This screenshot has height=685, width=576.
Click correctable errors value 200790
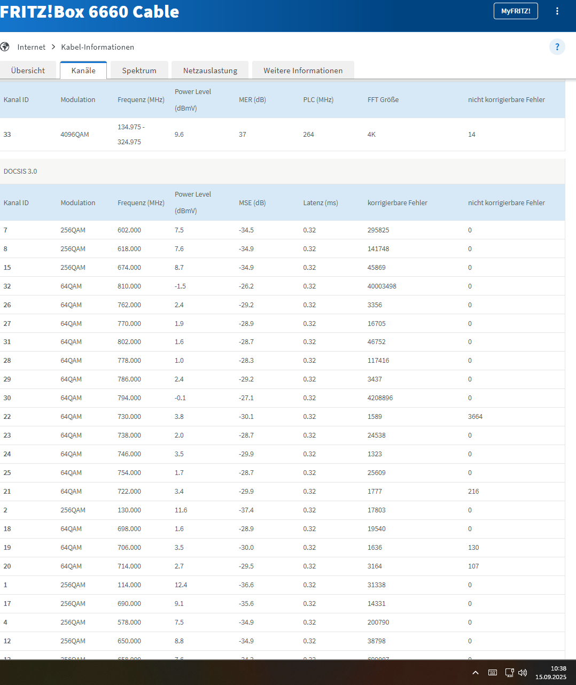coord(378,622)
